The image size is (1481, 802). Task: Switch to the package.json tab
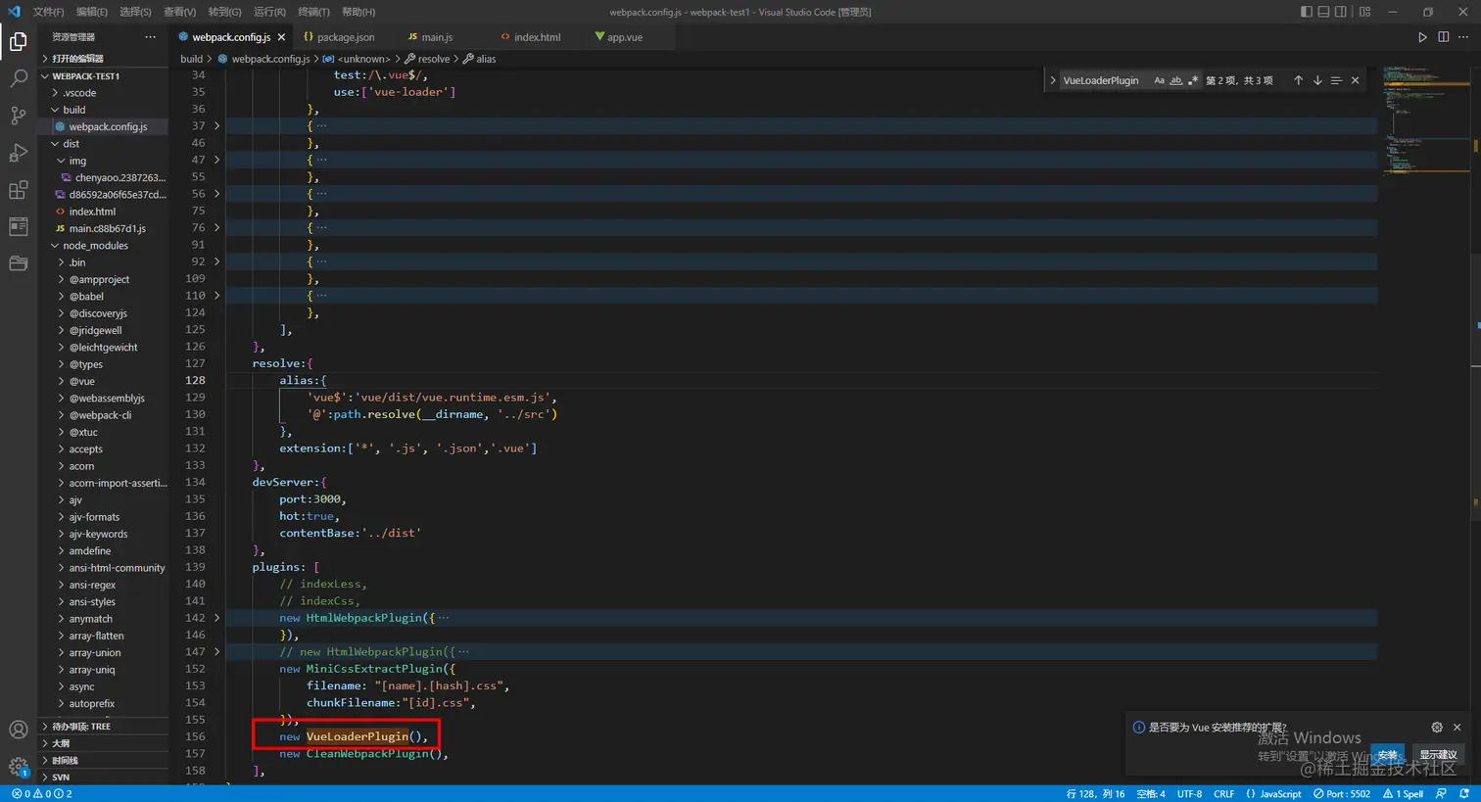click(x=345, y=37)
